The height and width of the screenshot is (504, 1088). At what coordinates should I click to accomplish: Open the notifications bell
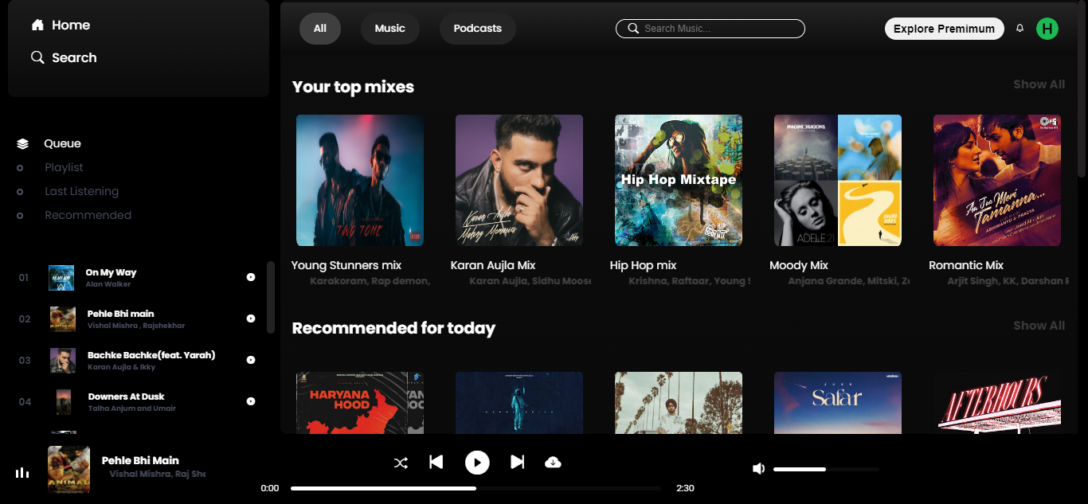1020,29
